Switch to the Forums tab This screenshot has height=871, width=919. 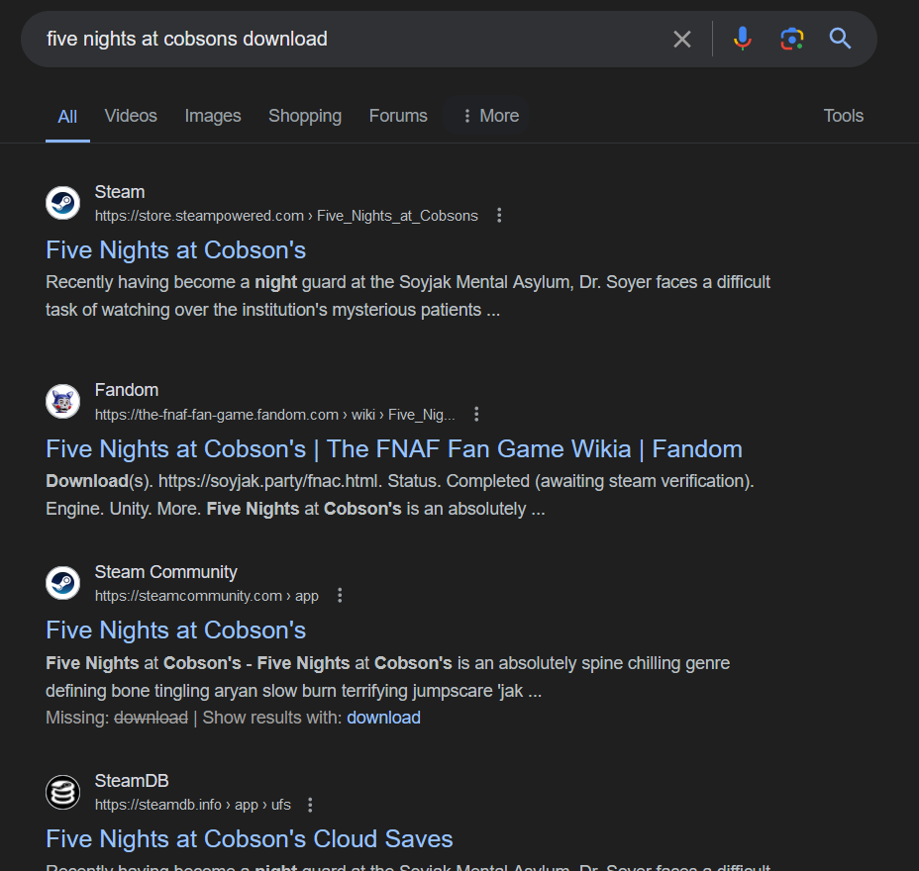(398, 116)
